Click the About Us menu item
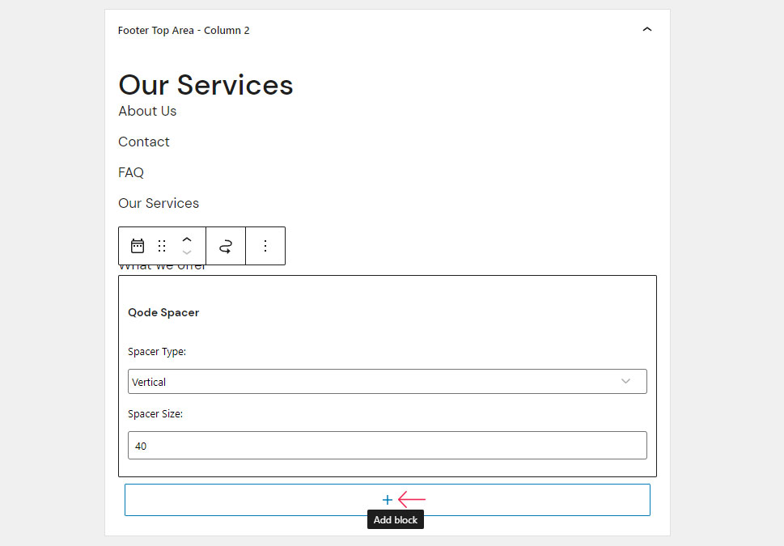Screen dimensions: 784x546 click(x=147, y=111)
